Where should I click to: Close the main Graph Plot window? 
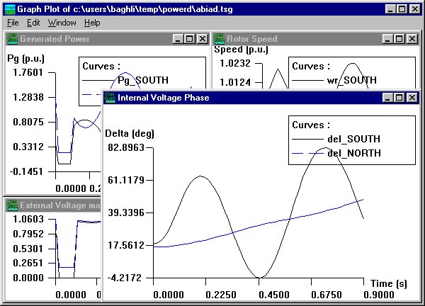coord(415,9)
